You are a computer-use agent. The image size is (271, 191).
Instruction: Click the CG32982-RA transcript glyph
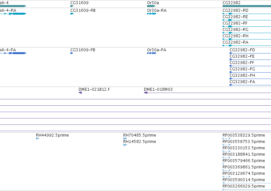(x=247, y=46)
